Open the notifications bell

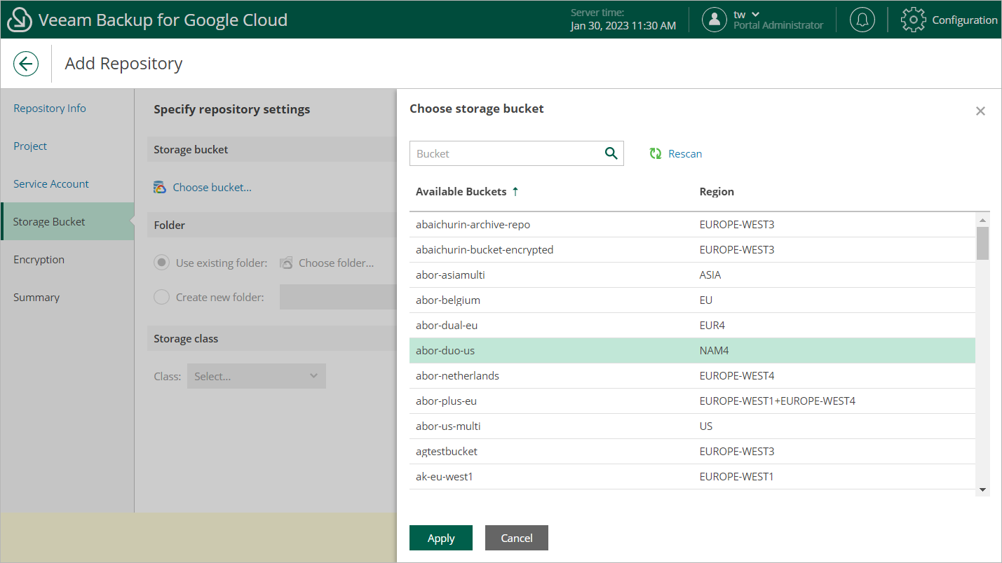point(862,20)
